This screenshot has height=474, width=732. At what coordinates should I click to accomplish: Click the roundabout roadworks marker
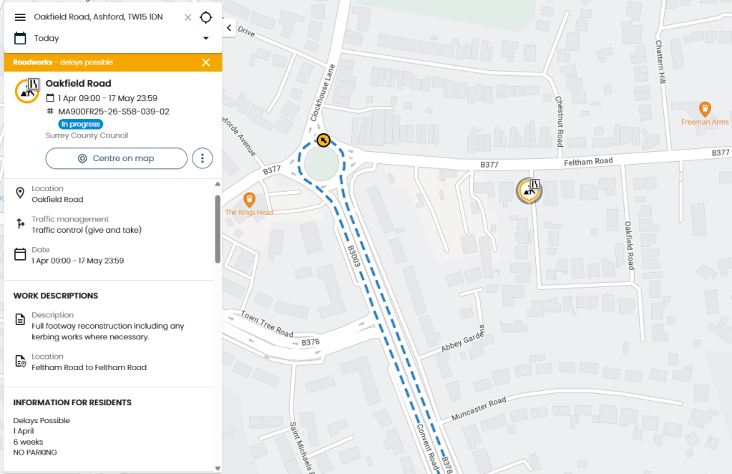(x=323, y=140)
